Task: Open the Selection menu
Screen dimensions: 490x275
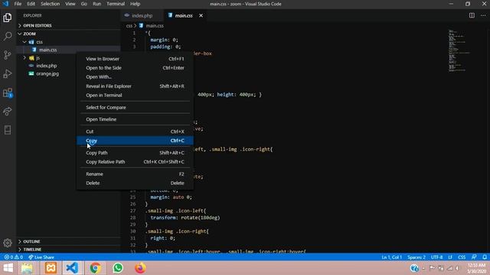Action: [50, 4]
